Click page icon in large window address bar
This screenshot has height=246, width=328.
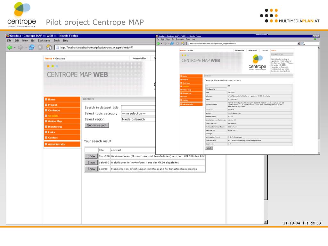click(57, 47)
